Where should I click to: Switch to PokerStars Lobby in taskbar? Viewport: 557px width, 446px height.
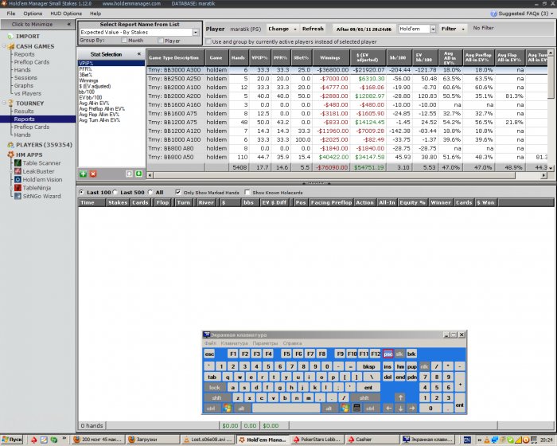(317, 440)
